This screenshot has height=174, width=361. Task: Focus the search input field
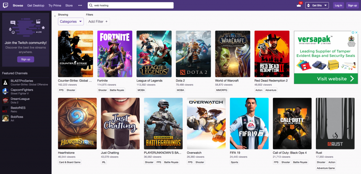click(130, 5)
